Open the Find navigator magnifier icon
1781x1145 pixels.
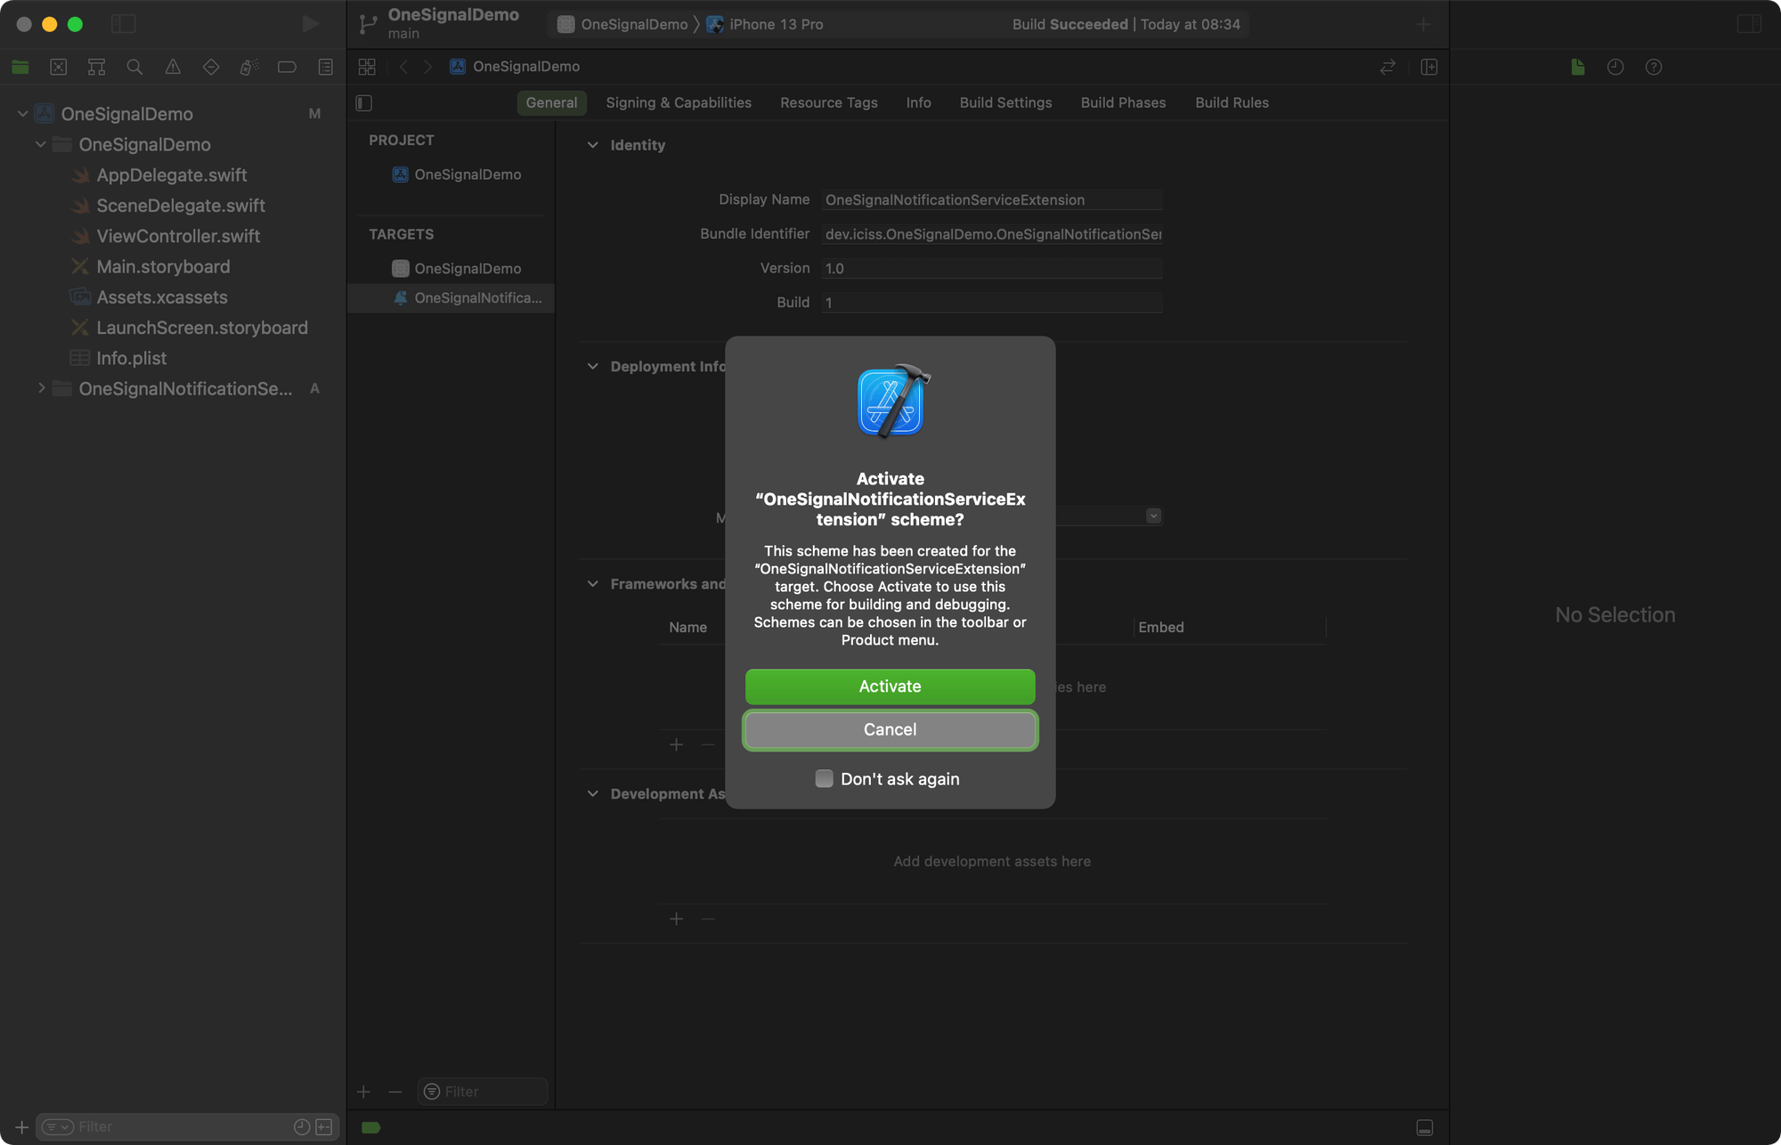click(x=134, y=67)
